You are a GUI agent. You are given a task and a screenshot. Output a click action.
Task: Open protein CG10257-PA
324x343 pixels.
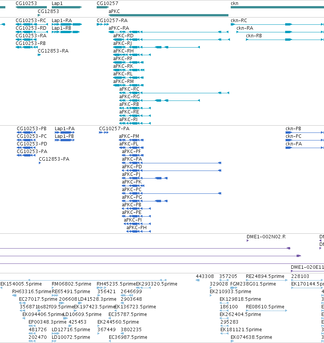[114, 129]
